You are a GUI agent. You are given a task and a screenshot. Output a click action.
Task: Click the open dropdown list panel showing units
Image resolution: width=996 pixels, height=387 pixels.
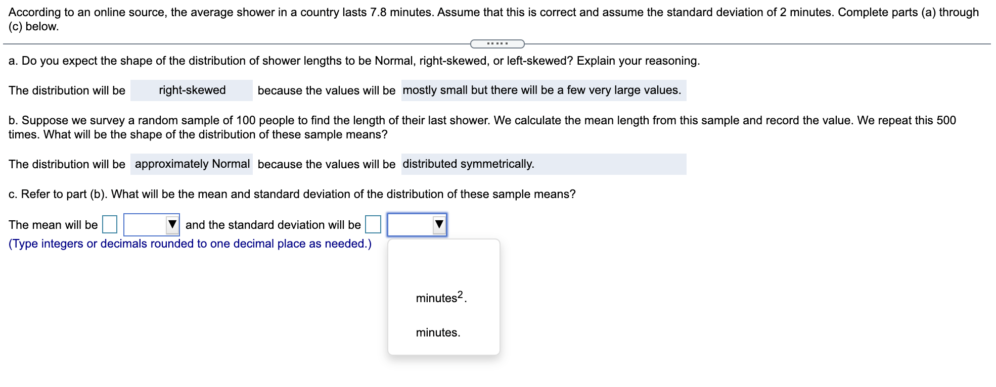click(x=443, y=298)
